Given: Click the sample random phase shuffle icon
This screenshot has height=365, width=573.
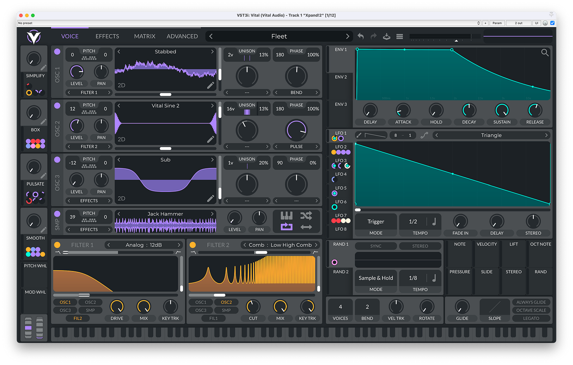Looking at the screenshot, I should 306,216.
